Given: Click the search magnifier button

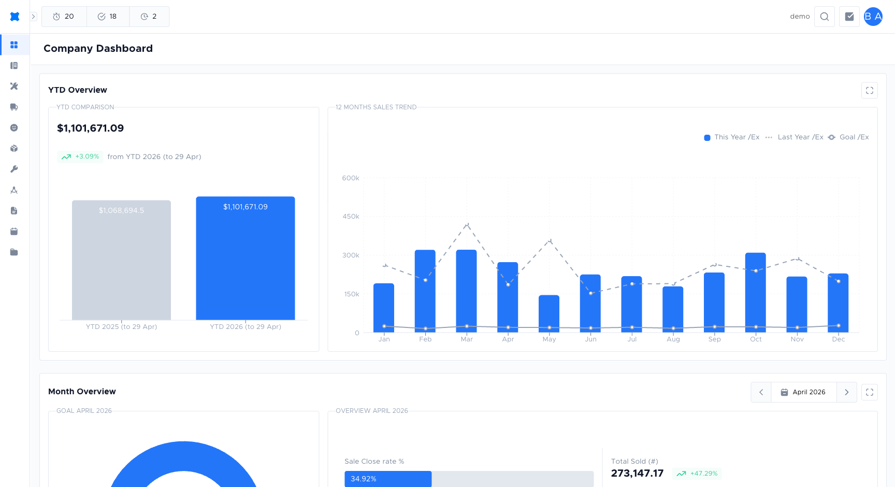Looking at the screenshot, I should (825, 17).
